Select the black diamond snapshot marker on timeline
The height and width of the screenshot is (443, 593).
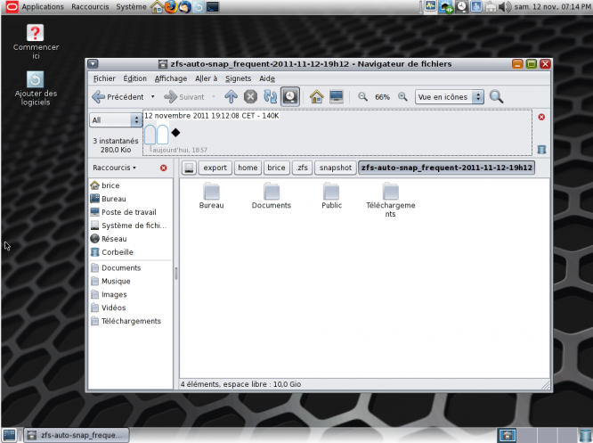coord(175,133)
